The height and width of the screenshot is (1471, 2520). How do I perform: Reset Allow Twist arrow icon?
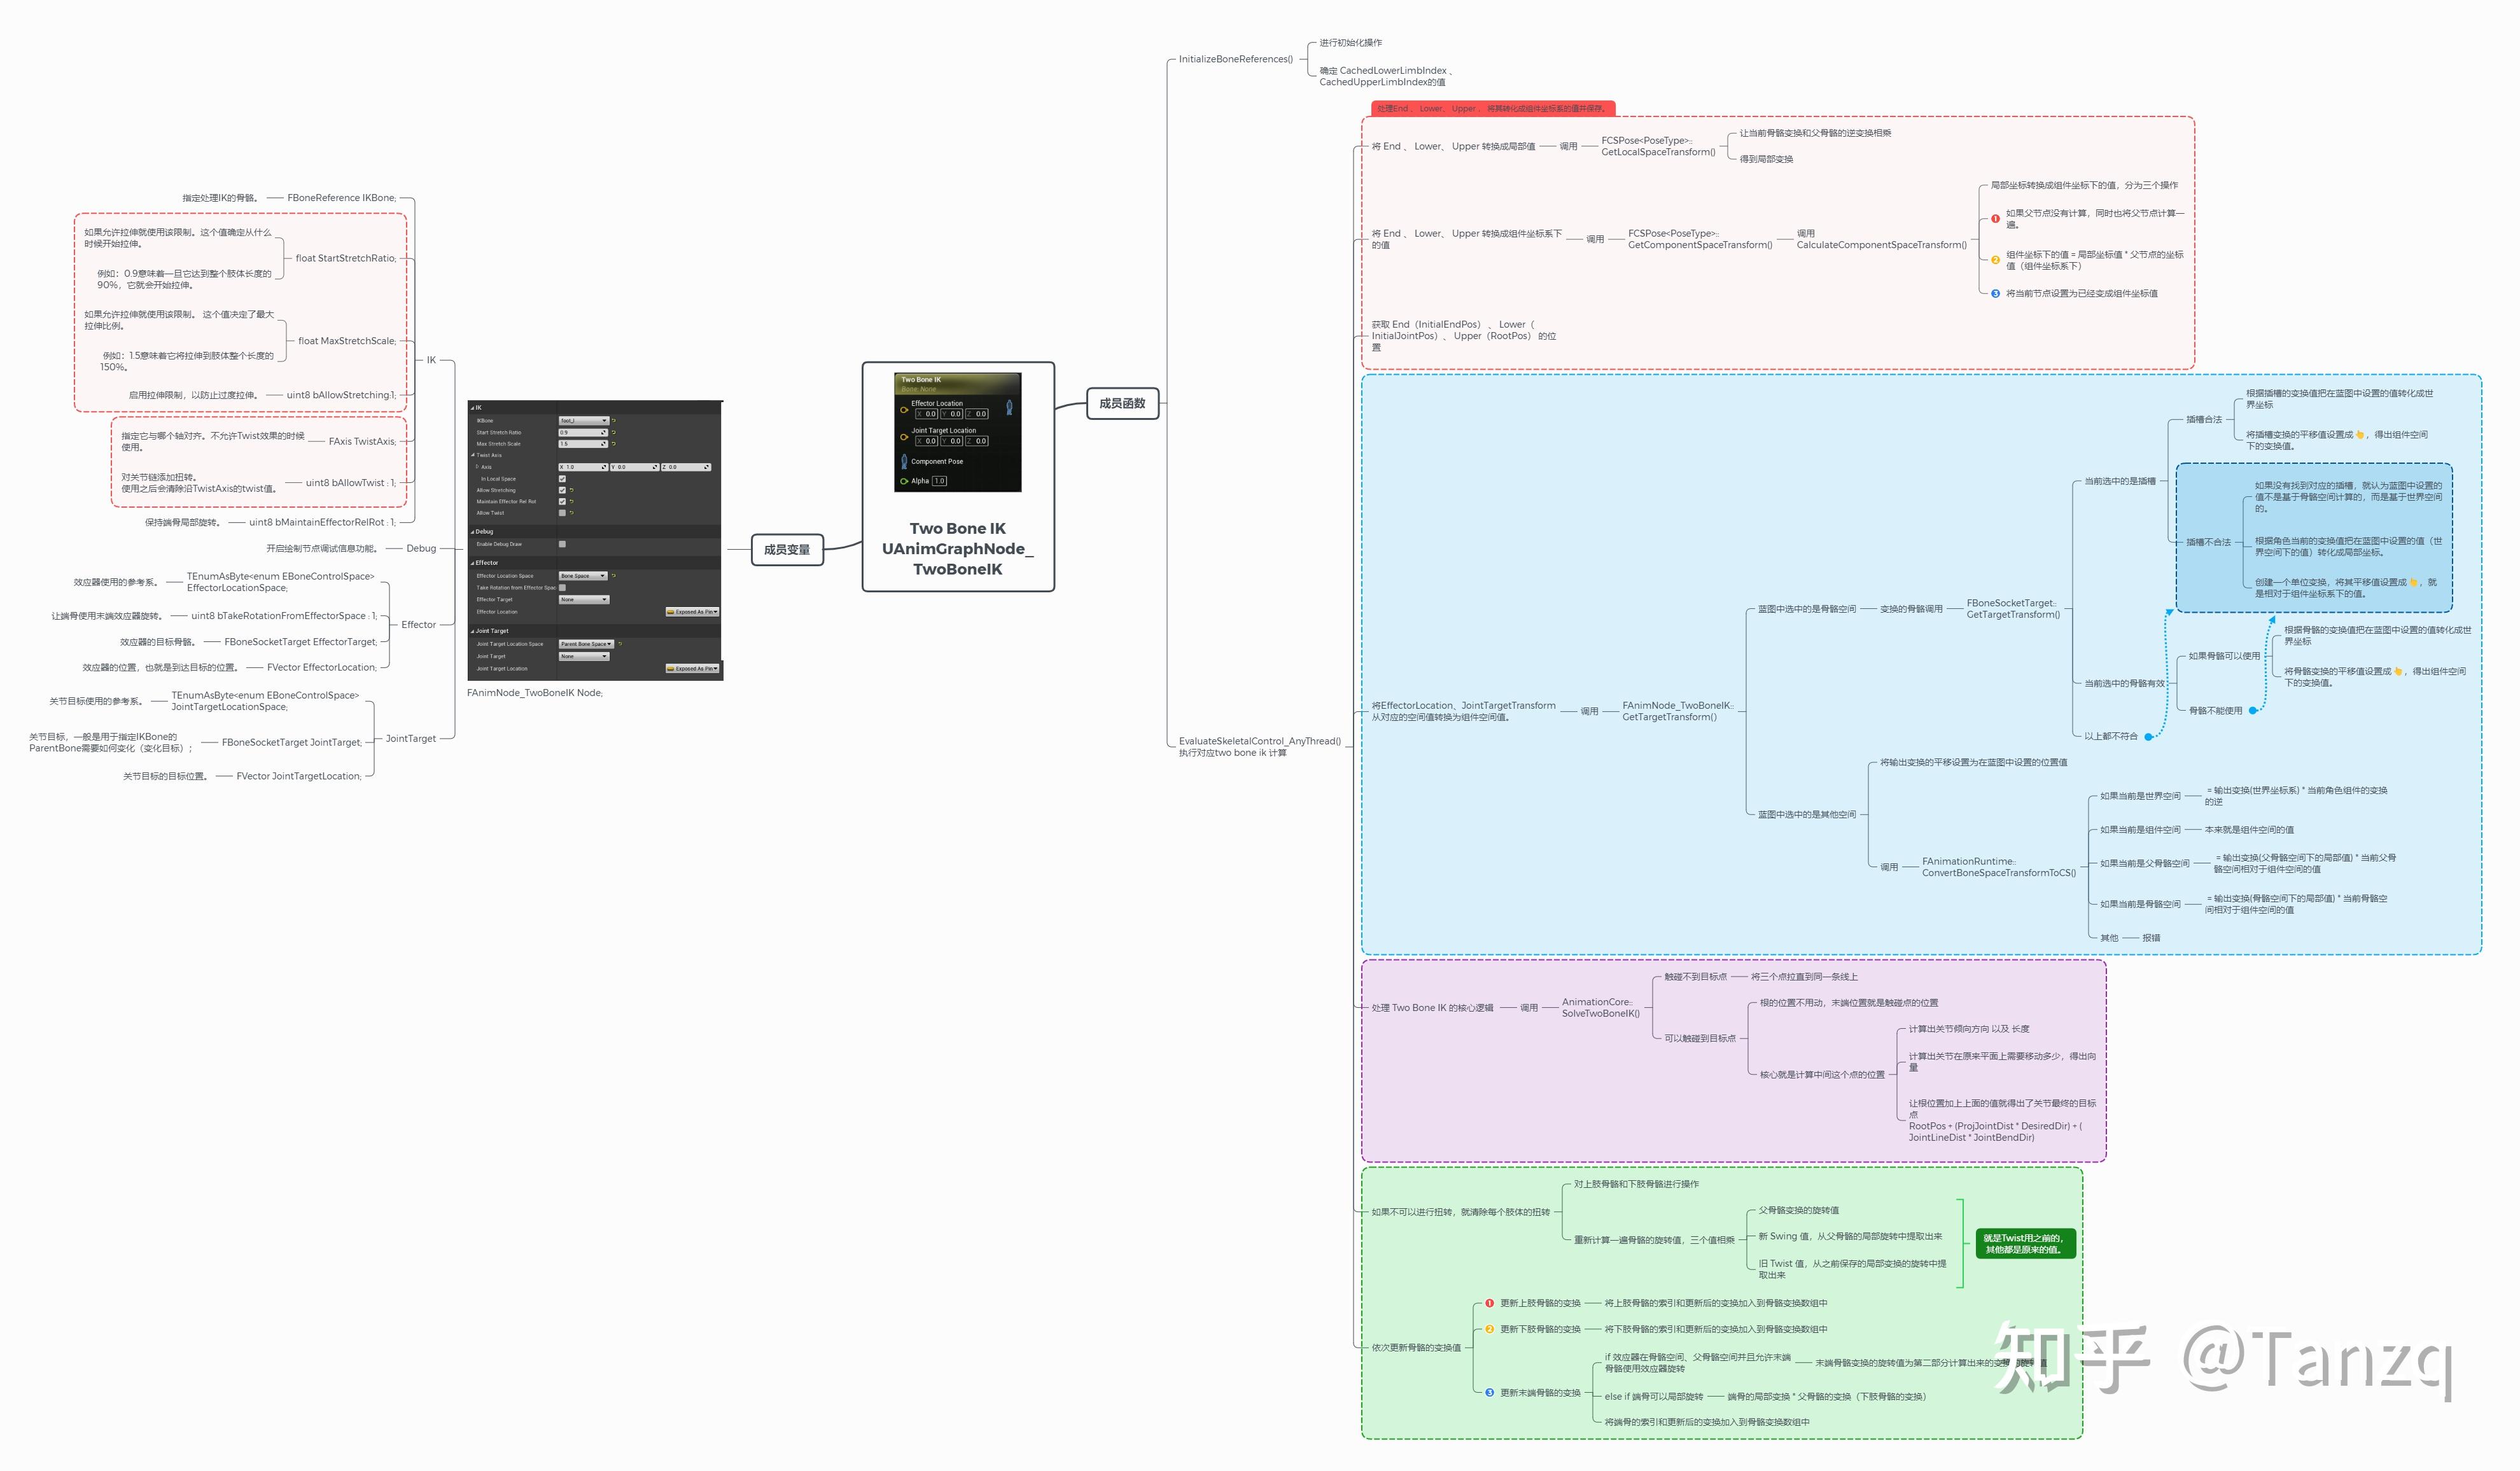(572, 513)
